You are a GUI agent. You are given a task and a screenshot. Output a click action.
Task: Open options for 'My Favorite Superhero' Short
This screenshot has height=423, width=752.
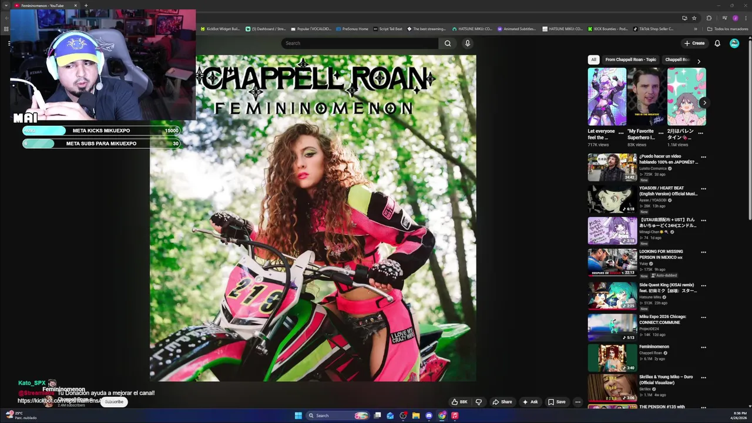click(661, 133)
